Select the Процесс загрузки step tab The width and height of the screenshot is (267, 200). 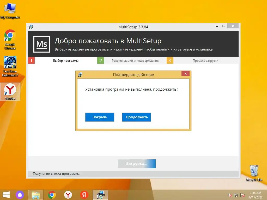point(205,60)
